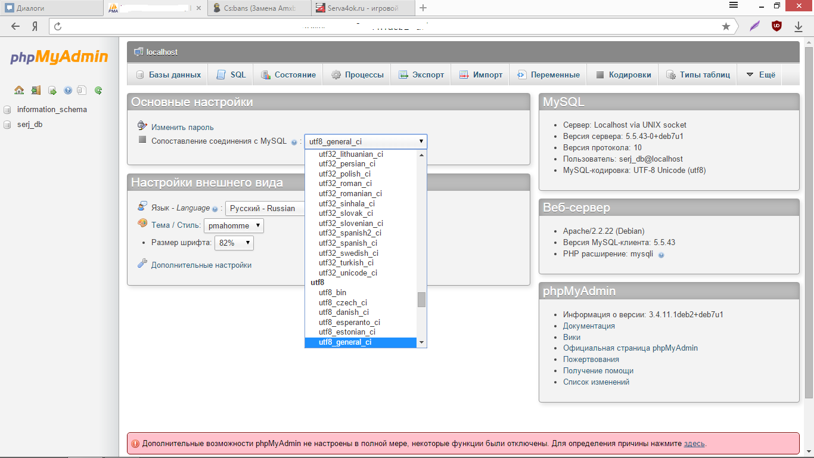Click the phpMyAdmin logo

click(59, 57)
